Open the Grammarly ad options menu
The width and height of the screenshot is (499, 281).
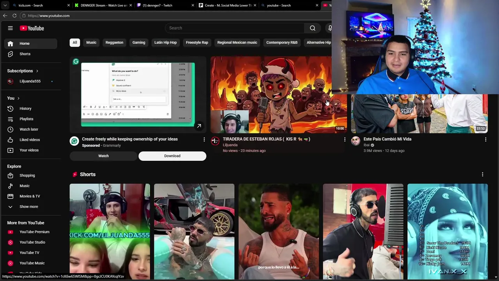[204, 139]
